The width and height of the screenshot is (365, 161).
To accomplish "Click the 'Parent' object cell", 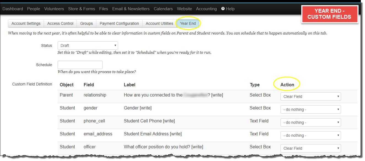I will [x=66, y=95].
